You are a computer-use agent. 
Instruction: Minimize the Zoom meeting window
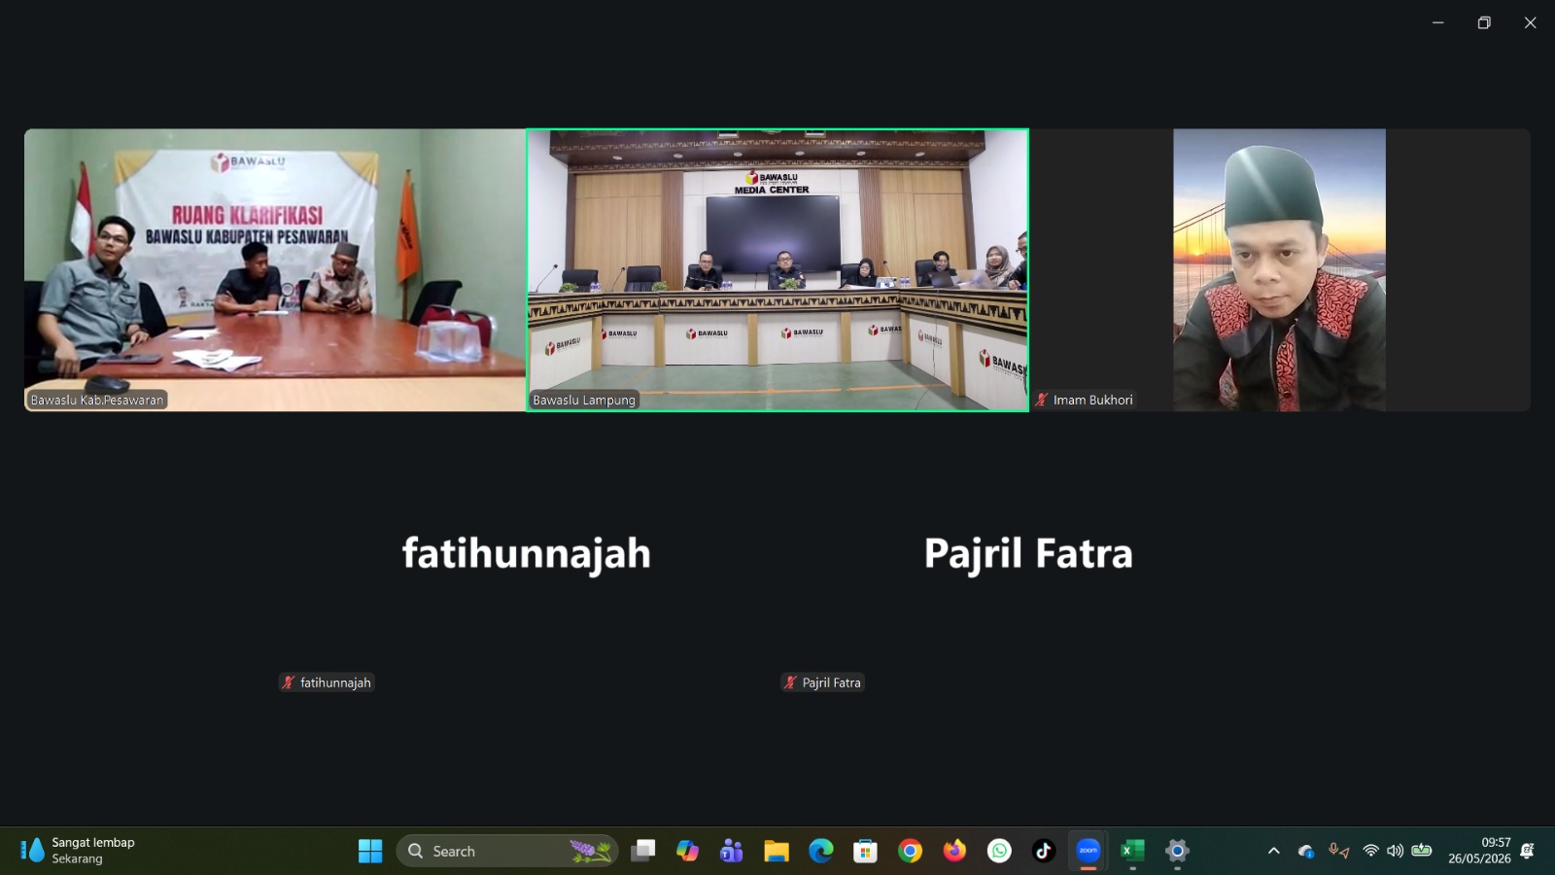point(1437,22)
